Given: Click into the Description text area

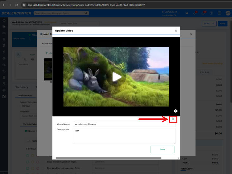Looking at the screenshot, I should pyautogui.click(x=124, y=136).
